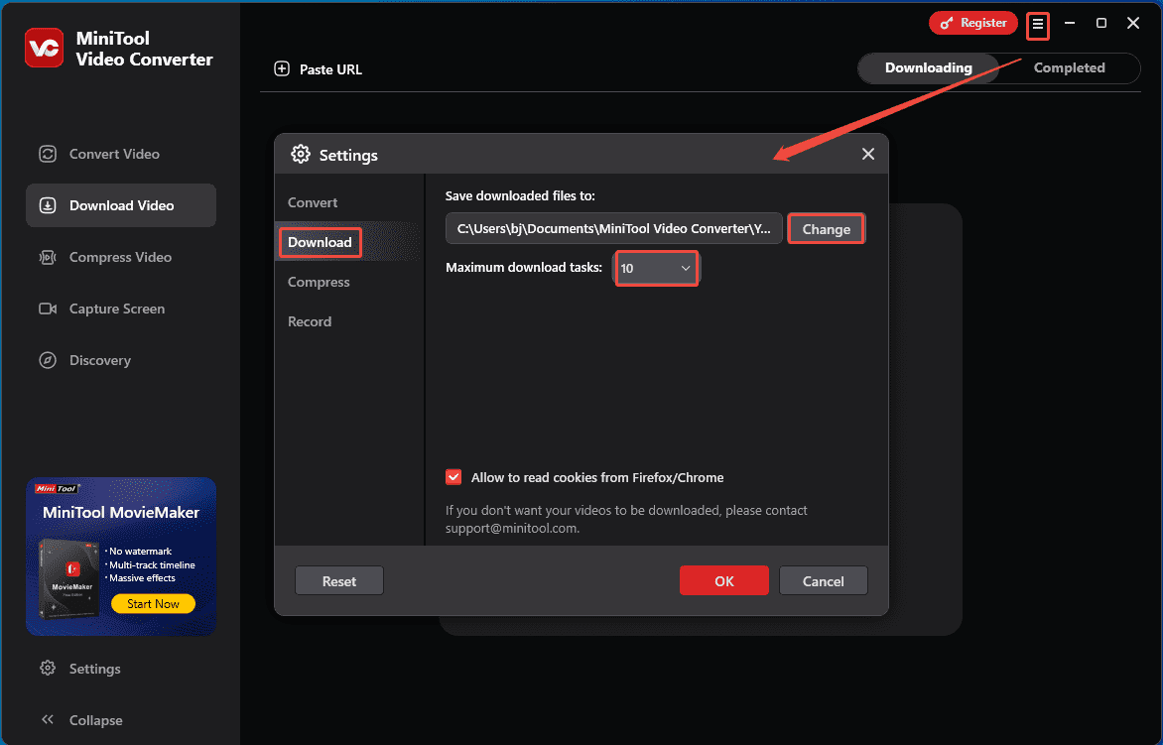This screenshot has height=745, width=1163.
Task: Toggle Allow to read cookies checkbox
Action: 453,477
